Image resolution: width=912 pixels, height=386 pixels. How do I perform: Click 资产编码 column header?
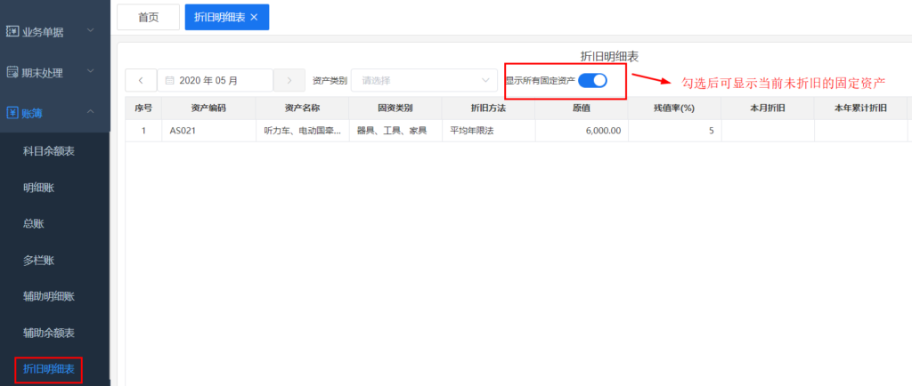208,108
